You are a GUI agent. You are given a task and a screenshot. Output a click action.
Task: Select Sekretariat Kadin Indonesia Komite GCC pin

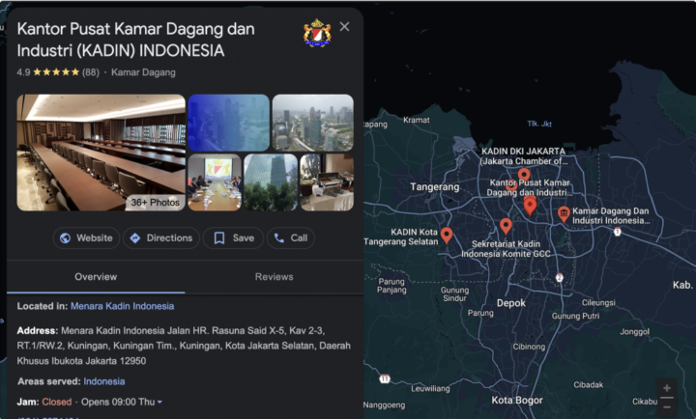(506, 226)
